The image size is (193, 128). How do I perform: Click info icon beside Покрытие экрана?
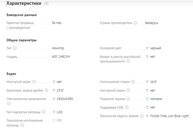(x=128, y=99)
